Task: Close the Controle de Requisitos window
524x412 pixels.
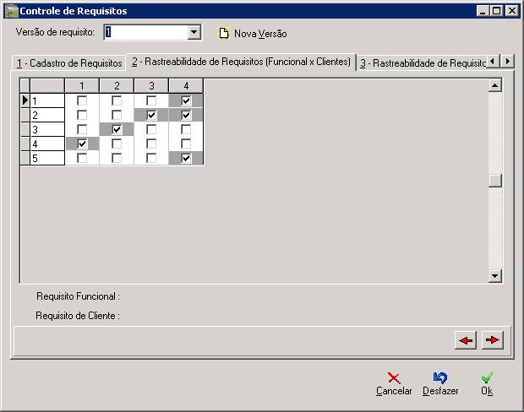Action: pyautogui.click(x=511, y=11)
